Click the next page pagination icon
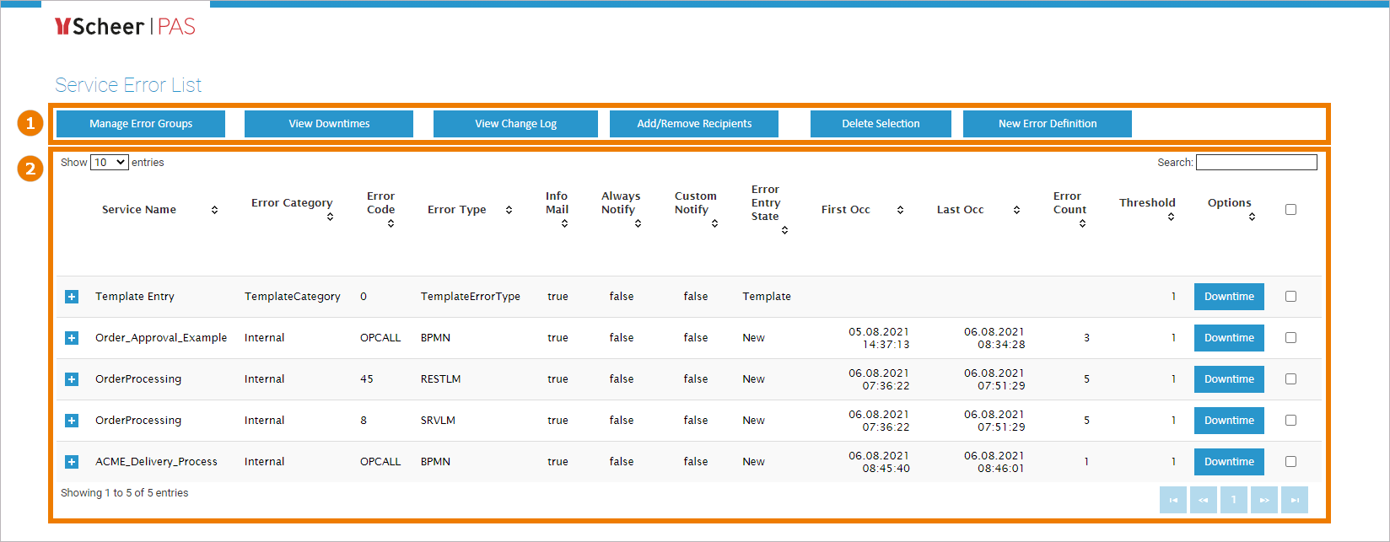The image size is (1390, 542). pos(1264,500)
